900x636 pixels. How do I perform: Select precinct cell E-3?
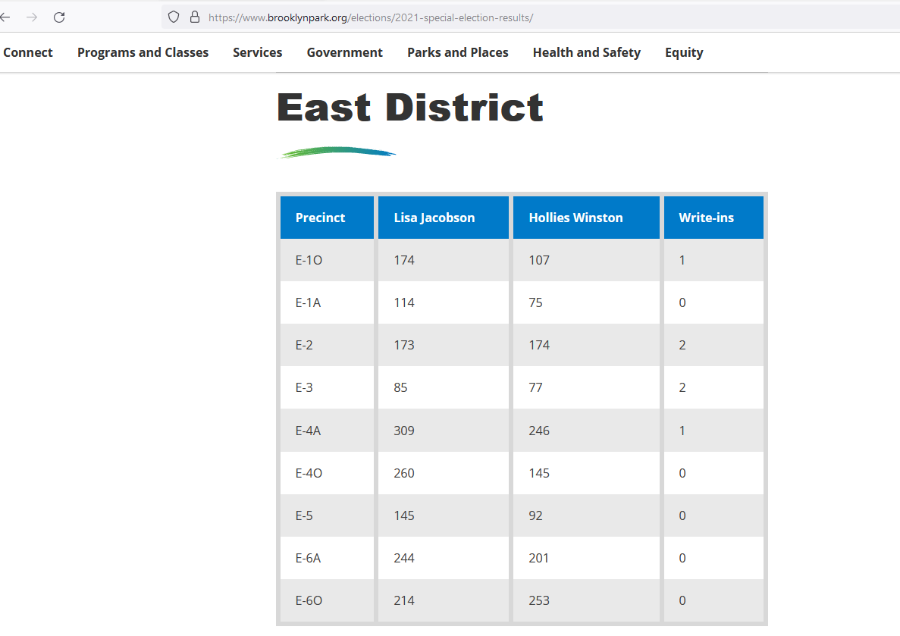(327, 387)
